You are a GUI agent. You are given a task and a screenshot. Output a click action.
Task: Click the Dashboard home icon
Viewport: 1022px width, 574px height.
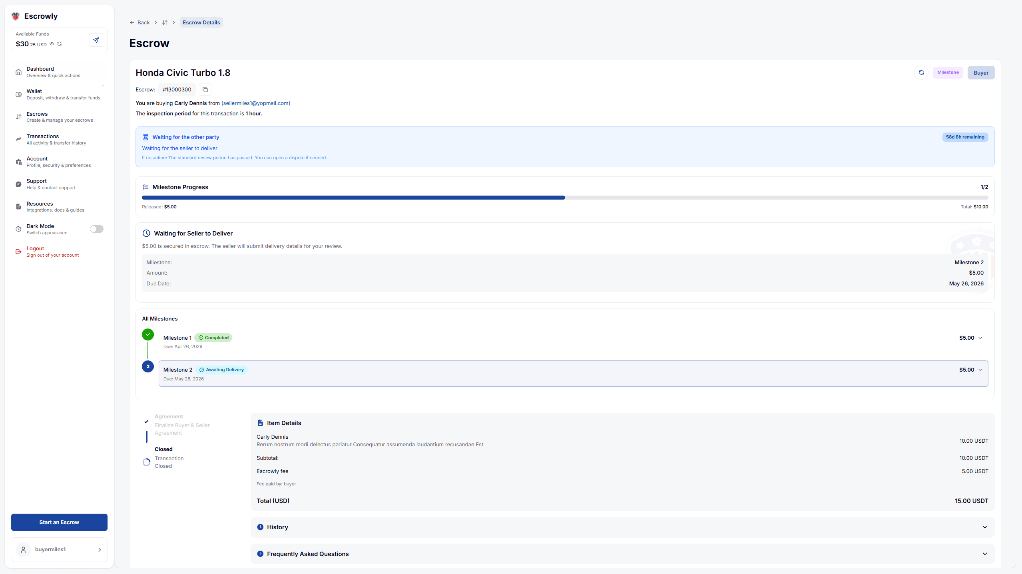click(18, 72)
